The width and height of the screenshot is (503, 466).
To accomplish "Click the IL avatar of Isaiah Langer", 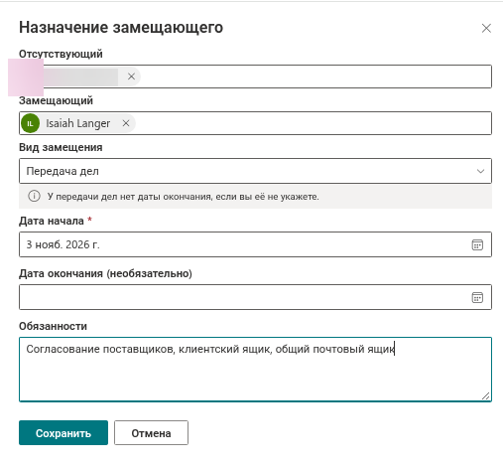I will (x=30, y=123).
